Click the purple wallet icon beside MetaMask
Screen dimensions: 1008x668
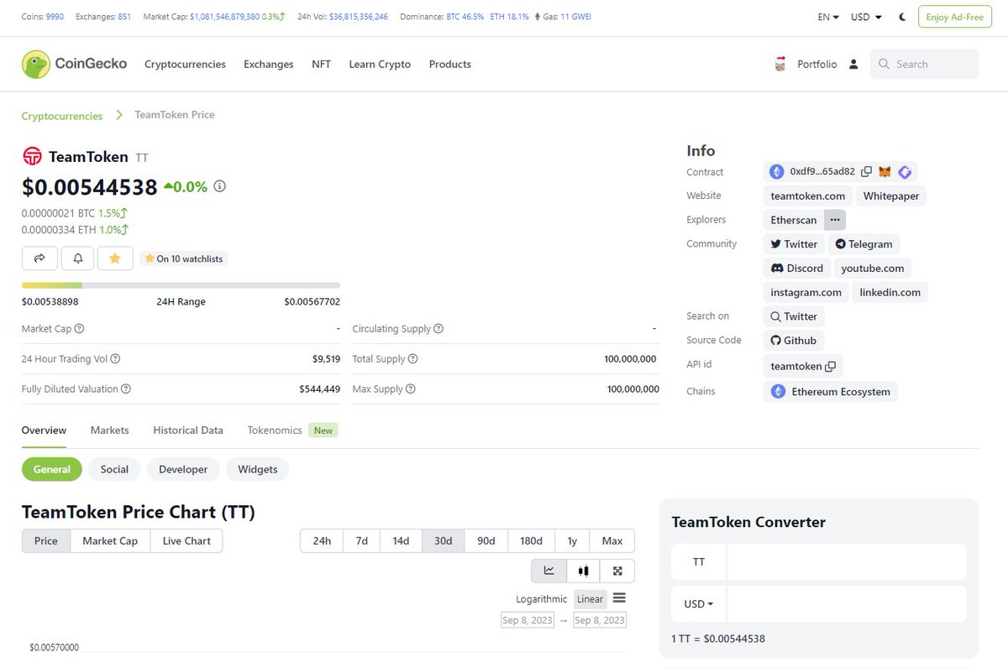tap(905, 172)
